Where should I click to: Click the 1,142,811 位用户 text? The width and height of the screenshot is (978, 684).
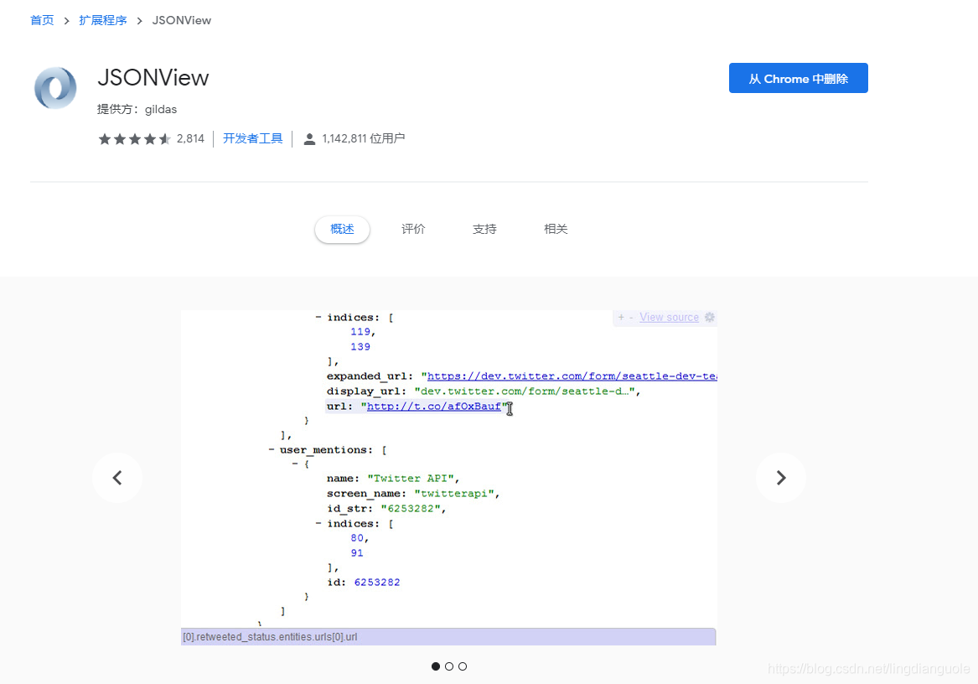364,138
